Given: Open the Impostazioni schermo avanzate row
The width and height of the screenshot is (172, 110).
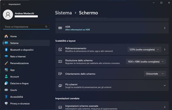Looking at the screenshot, I should tap(112, 106).
